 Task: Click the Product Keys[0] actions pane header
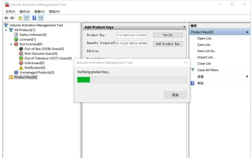[220, 32]
